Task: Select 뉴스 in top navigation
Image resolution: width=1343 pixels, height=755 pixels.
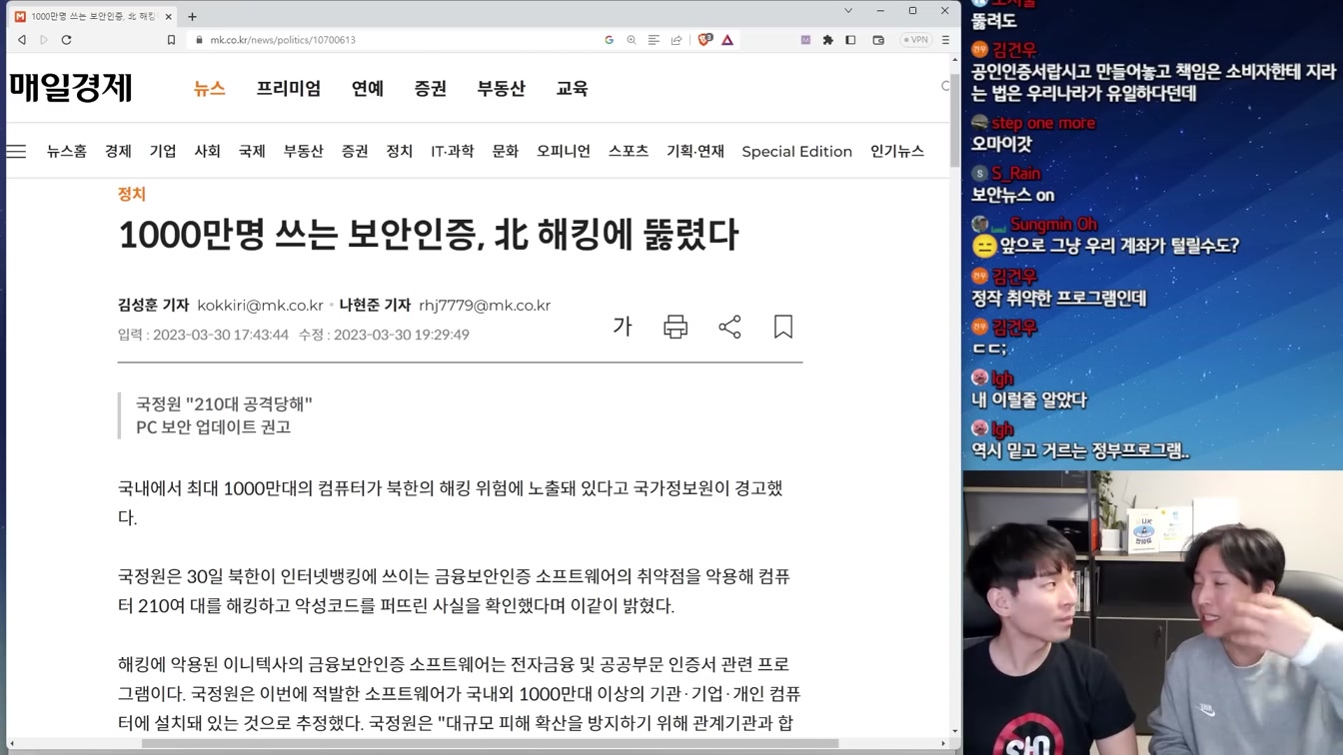Action: pyautogui.click(x=209, y=88)
